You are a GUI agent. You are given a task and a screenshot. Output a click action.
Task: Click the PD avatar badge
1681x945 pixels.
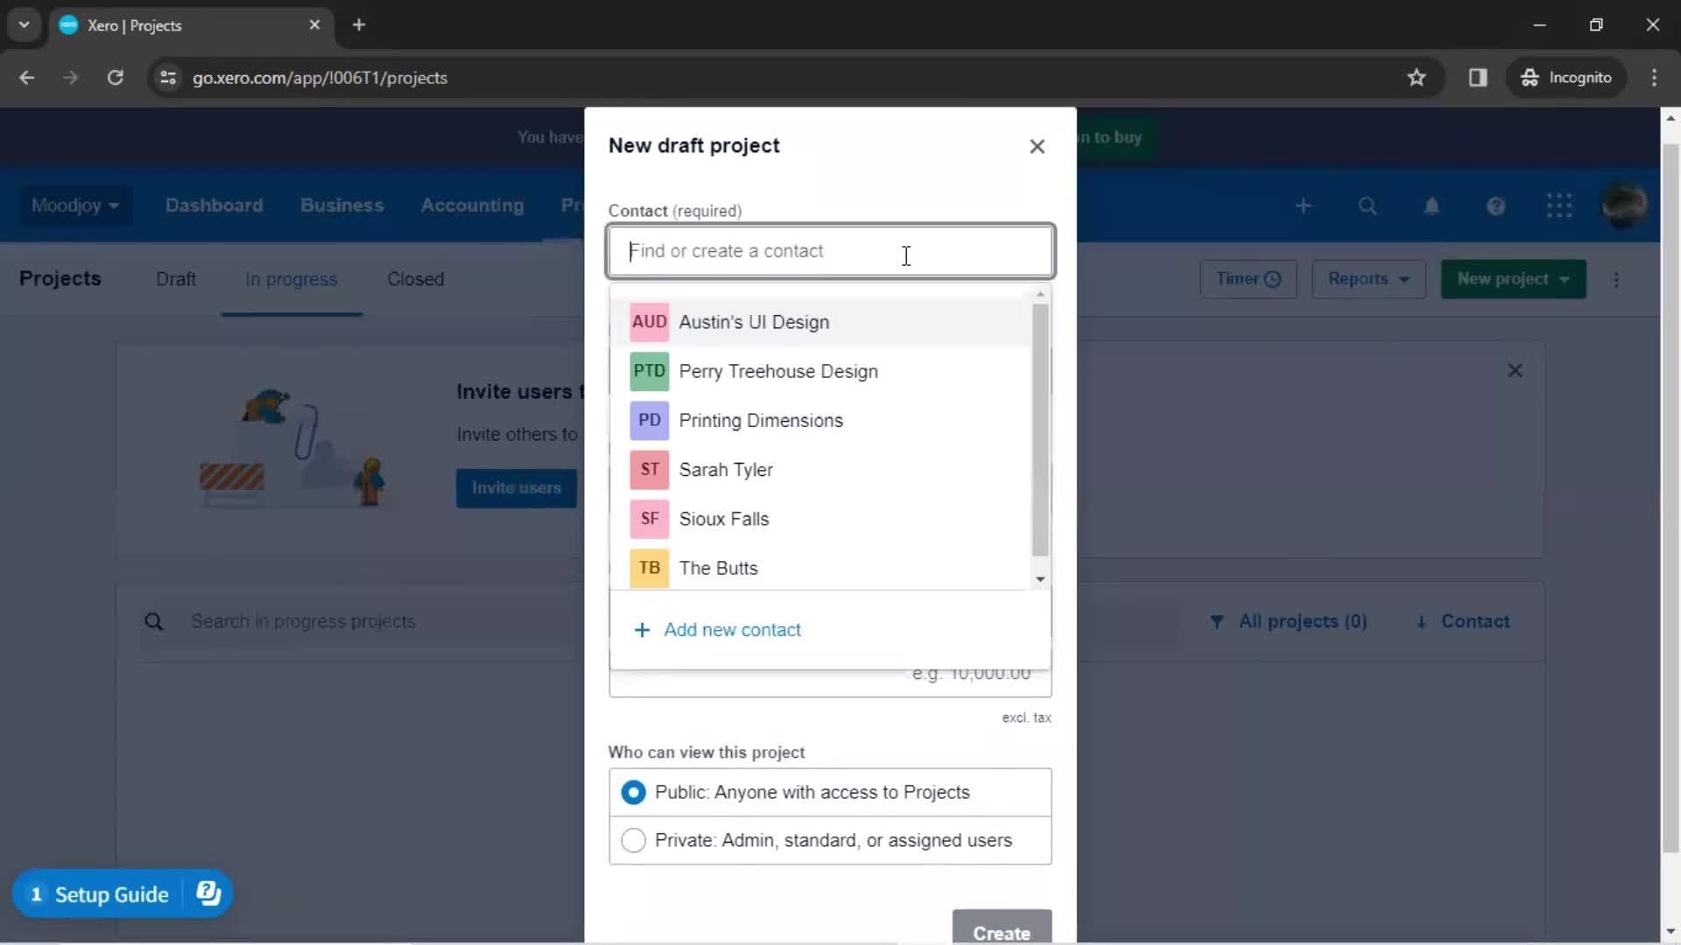pos(649,420)
